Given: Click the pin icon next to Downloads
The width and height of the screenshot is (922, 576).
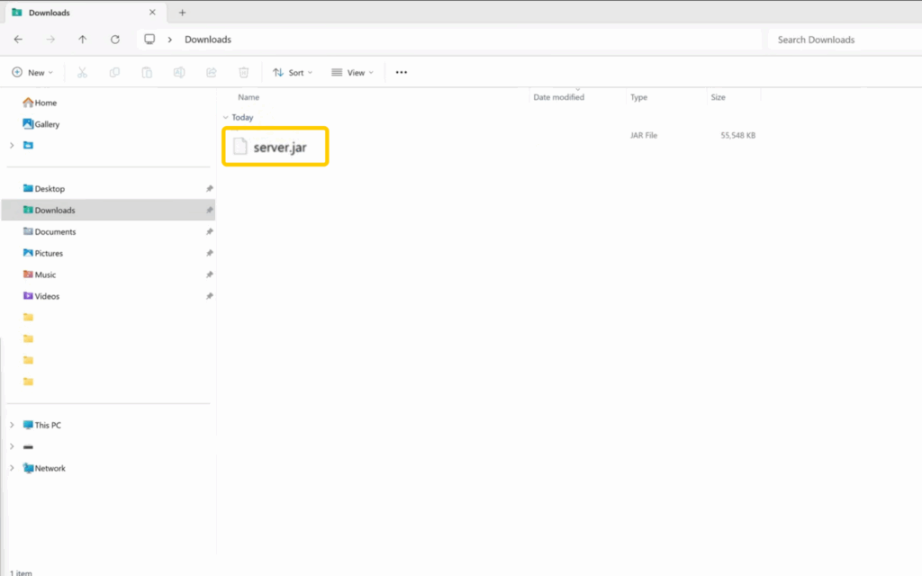Looking at the screenshot, I should (x=209, y=210).
